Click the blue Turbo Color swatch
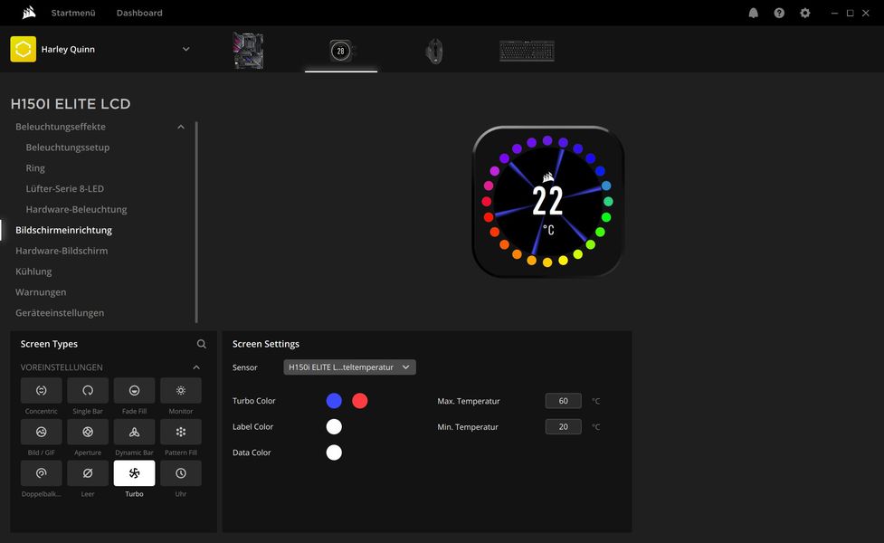This screenshot has width=884, height=543. pos(334,401)
